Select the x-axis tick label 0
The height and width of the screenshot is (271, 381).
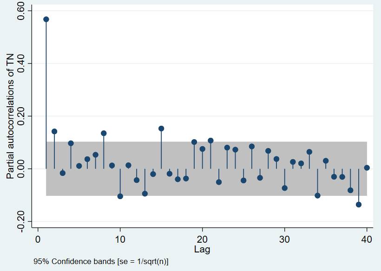(38, 239)
